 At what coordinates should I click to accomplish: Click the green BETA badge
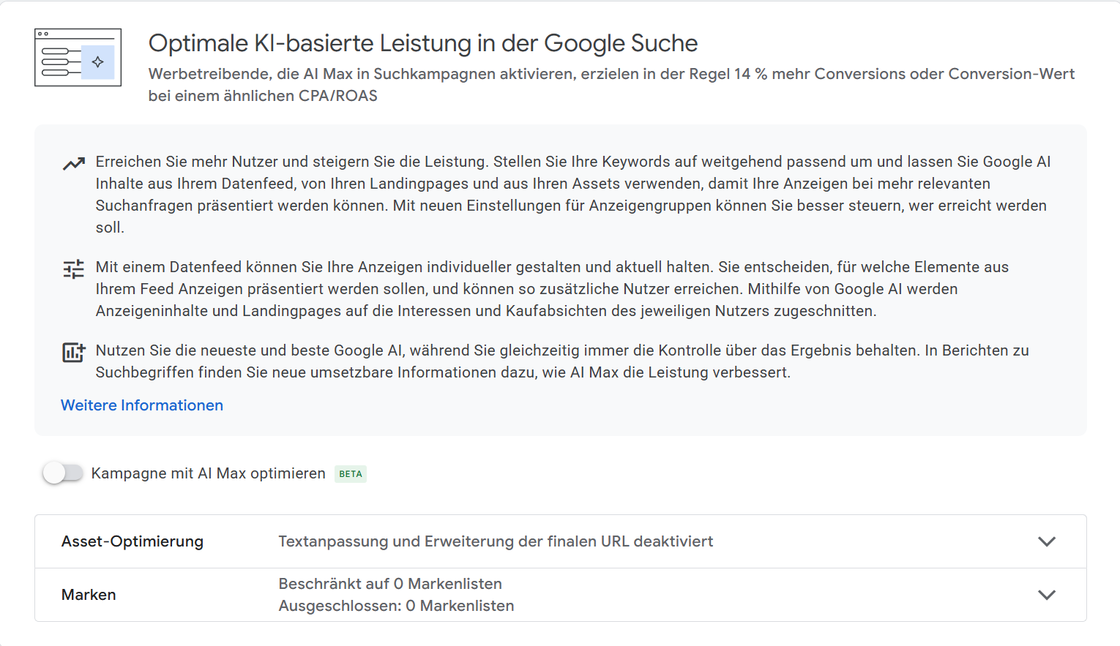(x=351, y=474)
